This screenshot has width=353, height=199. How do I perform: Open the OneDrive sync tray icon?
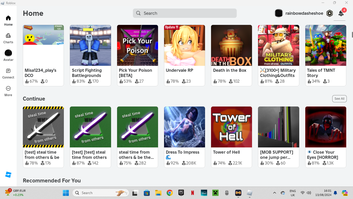[x=283, y=193]
